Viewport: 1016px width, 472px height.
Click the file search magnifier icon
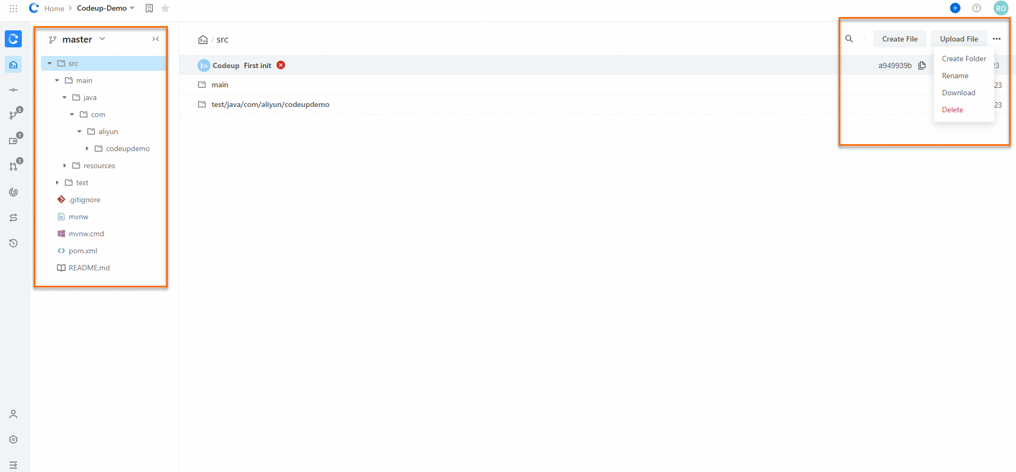[849, 39]
